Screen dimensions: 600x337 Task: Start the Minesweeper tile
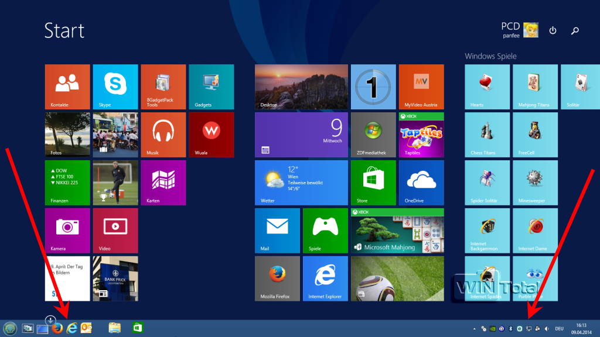(535, 183)
